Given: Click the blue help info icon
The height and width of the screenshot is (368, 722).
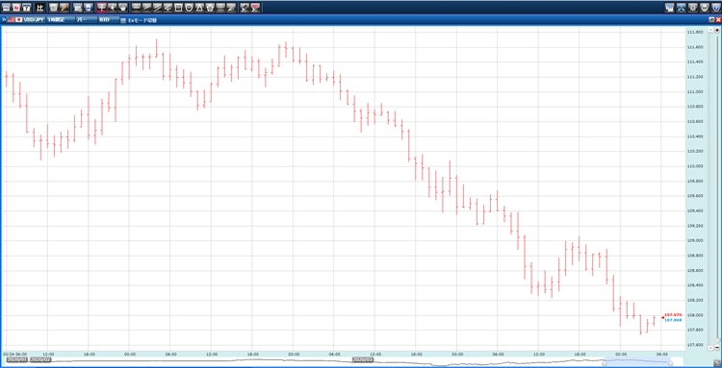Looking at the screenshot, I should point(716,8).
